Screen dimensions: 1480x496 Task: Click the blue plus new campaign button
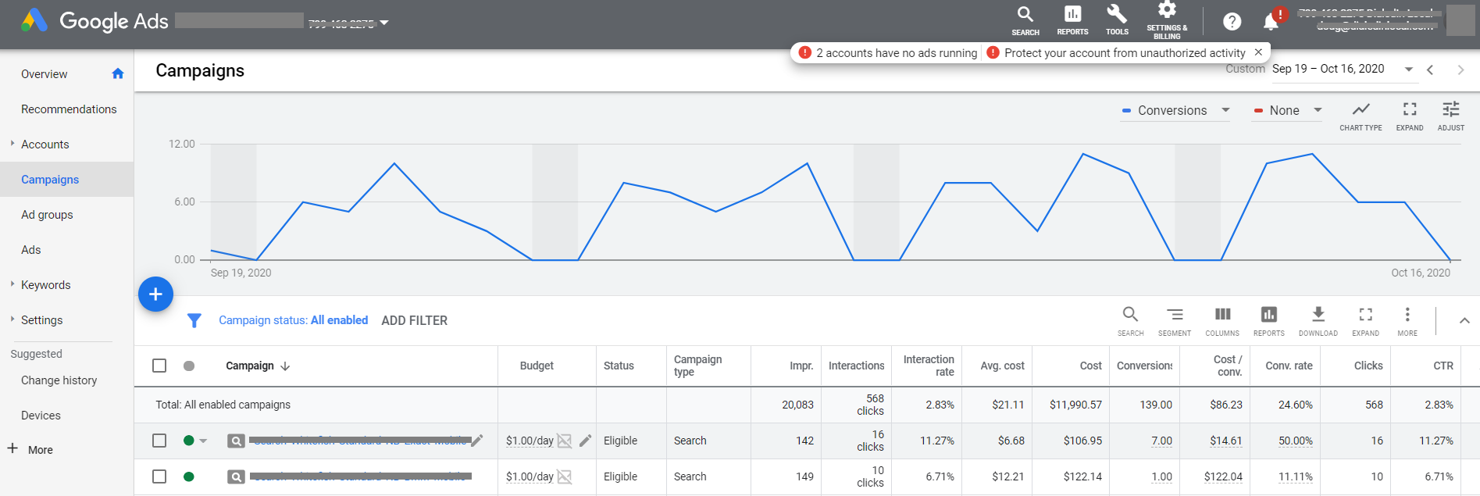point(155,294)
